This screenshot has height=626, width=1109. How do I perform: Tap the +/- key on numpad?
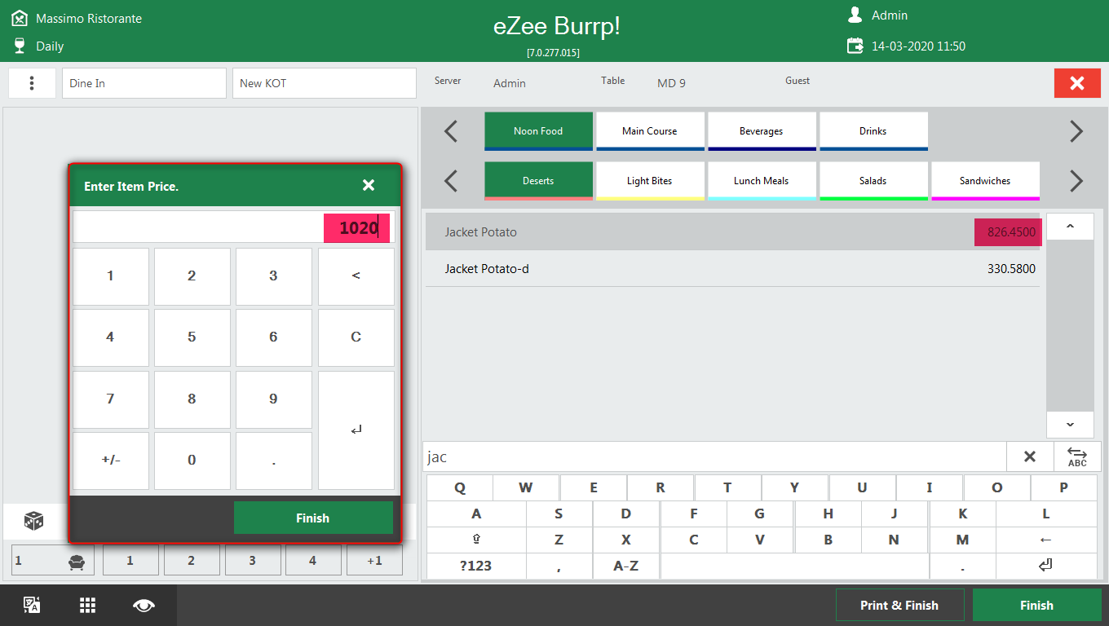tap(111, 461)
